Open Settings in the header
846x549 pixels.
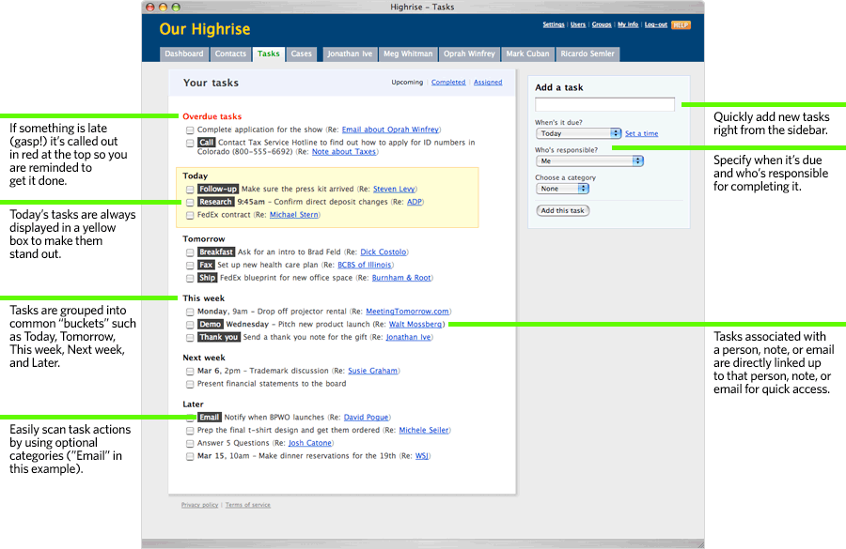tap(554, 24)
